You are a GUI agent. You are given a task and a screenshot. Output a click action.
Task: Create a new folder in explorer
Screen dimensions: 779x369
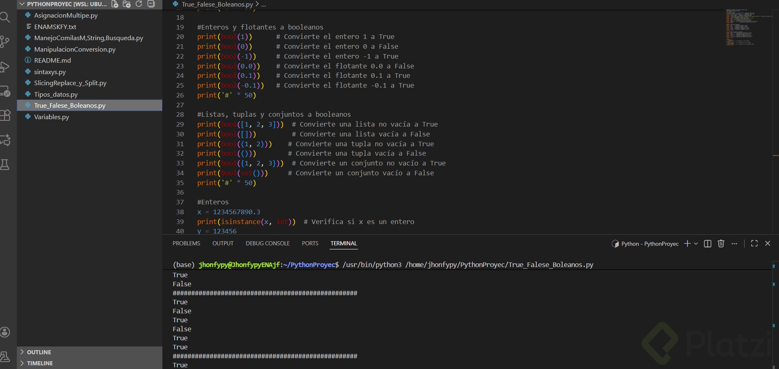pyautogui.click(x=127, y=4)
